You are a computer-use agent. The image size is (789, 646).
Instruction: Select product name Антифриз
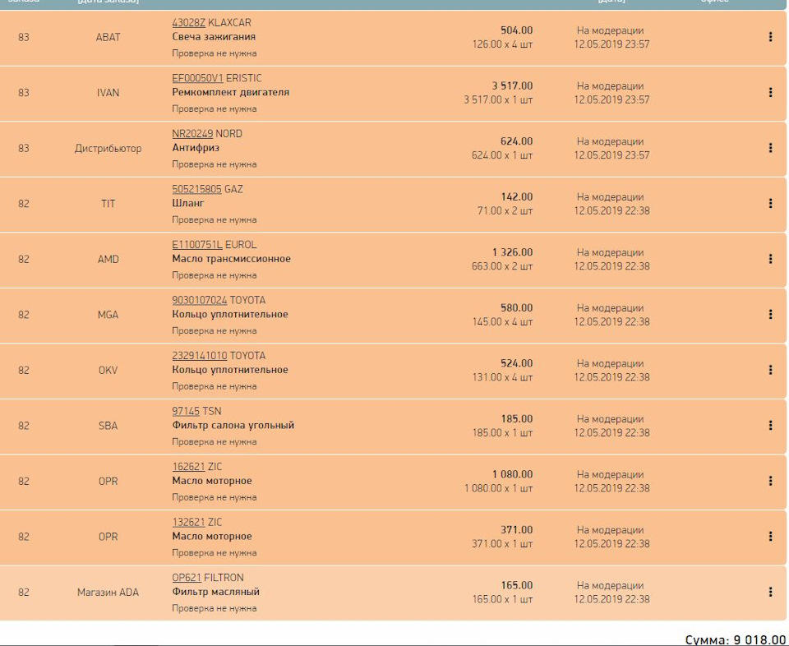196,148
